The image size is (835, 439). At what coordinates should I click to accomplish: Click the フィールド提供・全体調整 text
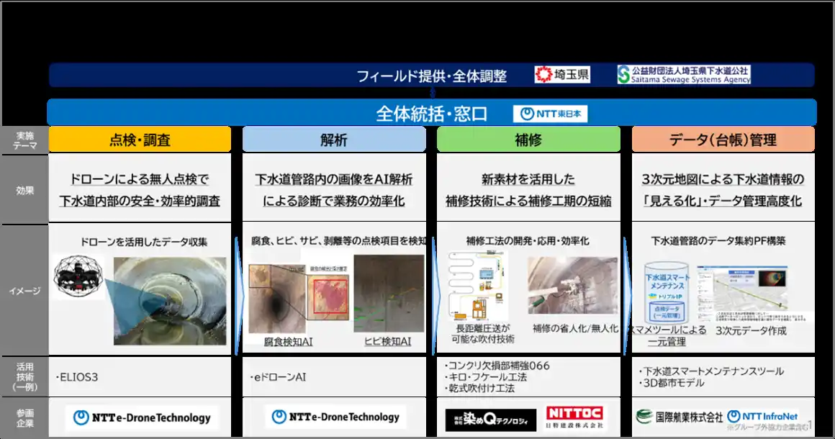[432, 76]
